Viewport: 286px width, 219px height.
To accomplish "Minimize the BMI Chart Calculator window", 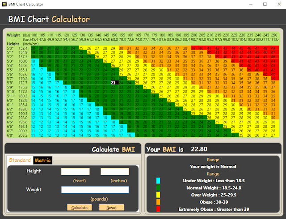I will pos(251,4).
